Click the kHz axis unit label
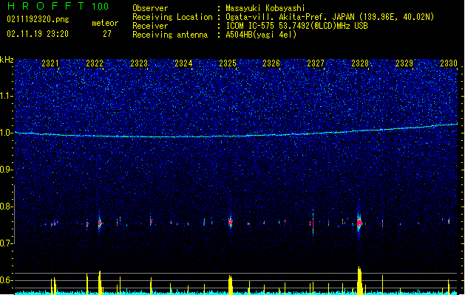Screen dimensions: 465x295 [x=7, y=60]
